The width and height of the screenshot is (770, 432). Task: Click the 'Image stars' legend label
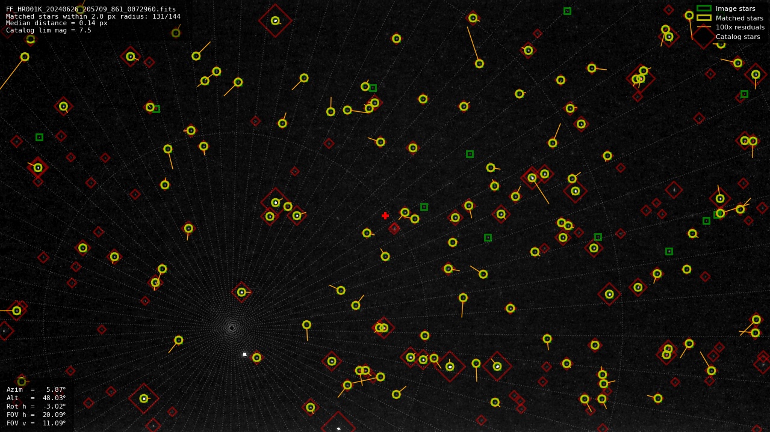(735, 8)
